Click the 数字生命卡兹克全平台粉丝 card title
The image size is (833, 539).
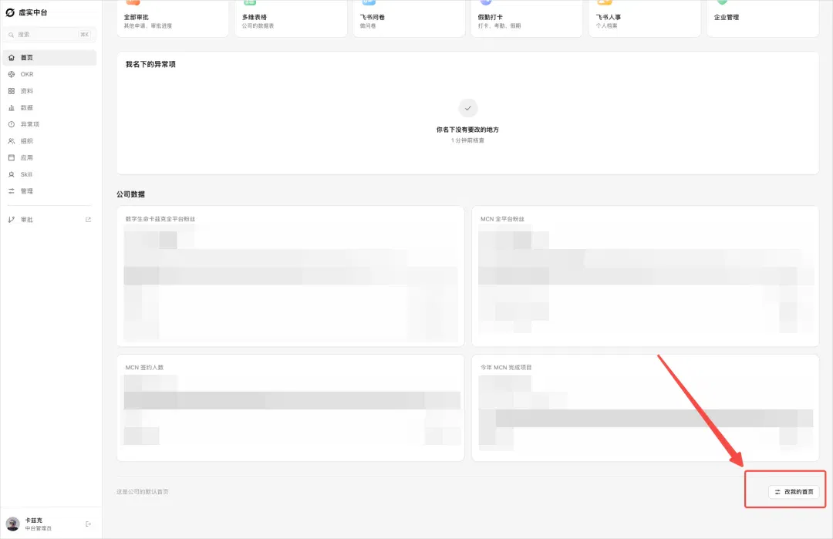160,219
